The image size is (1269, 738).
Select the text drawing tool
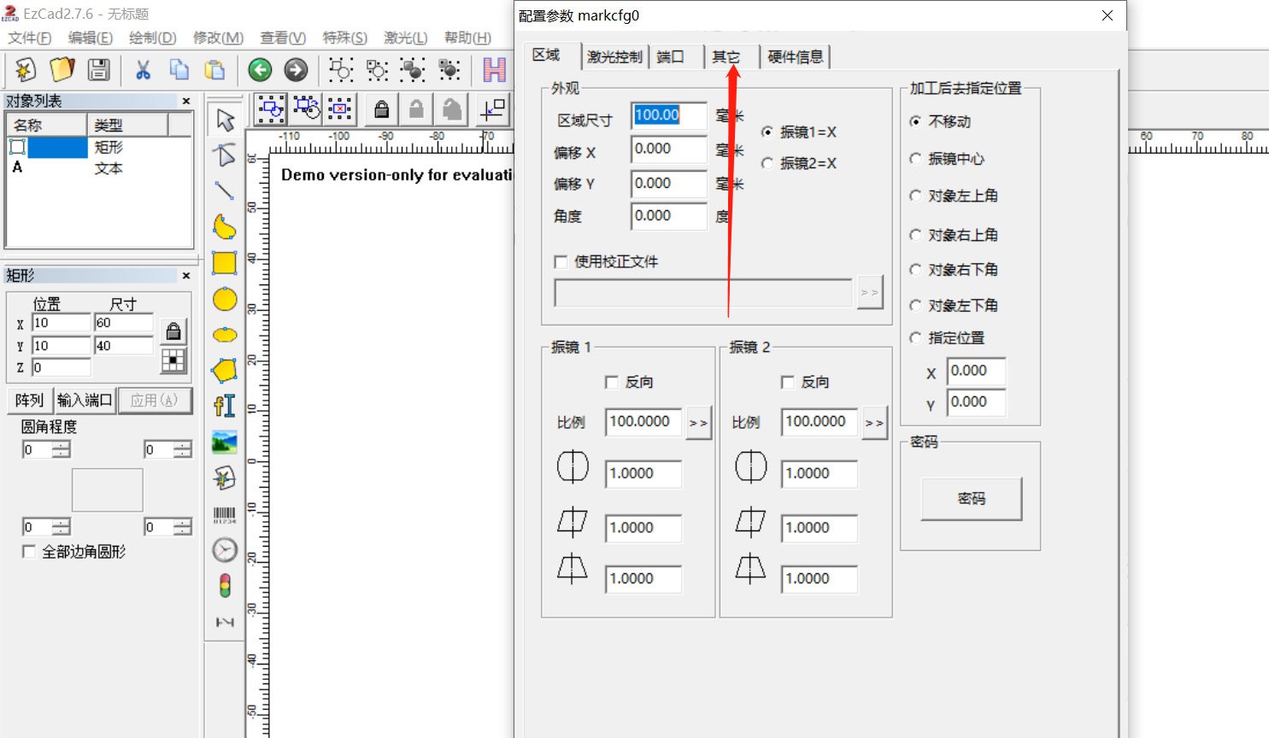(225, 407)
